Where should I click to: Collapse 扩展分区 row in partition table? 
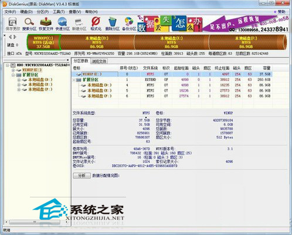point(74,80)
